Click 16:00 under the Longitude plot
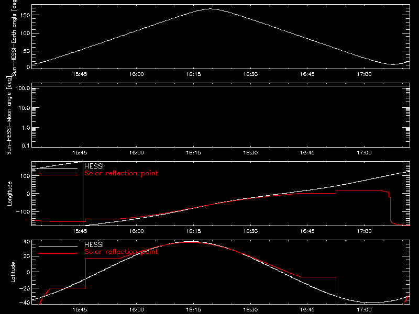This screenshot has height=314, width=419. 137,231
